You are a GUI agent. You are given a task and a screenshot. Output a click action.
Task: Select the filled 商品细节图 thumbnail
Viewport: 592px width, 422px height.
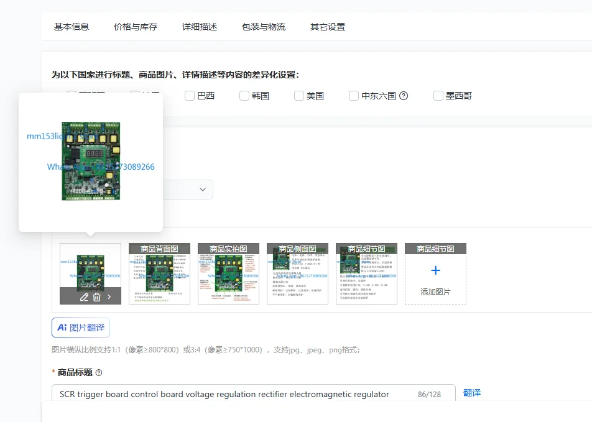click(x=367, y=273)
